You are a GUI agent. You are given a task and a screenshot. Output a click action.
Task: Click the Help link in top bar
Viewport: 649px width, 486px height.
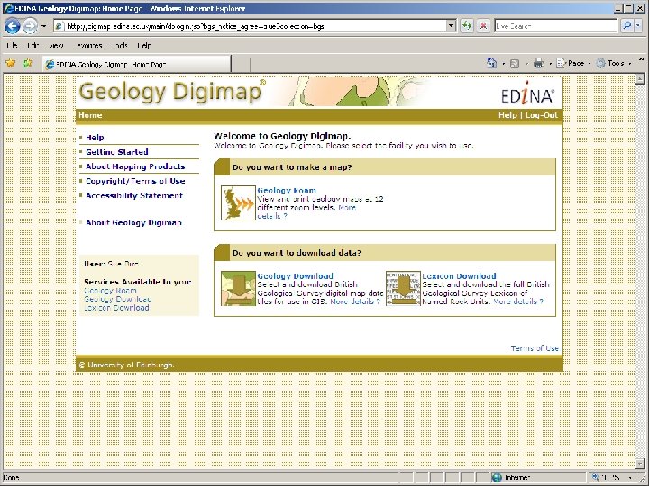507,115
